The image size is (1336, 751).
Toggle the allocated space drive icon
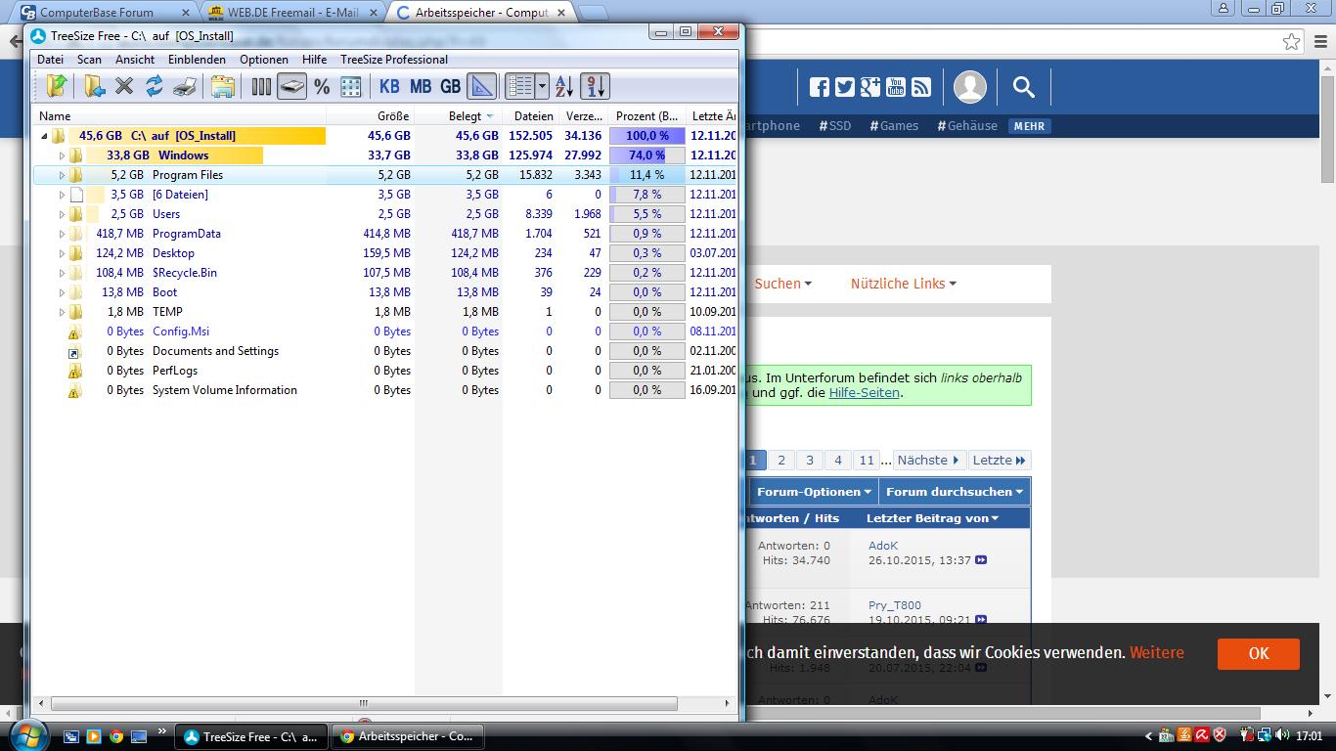[291, 86]
